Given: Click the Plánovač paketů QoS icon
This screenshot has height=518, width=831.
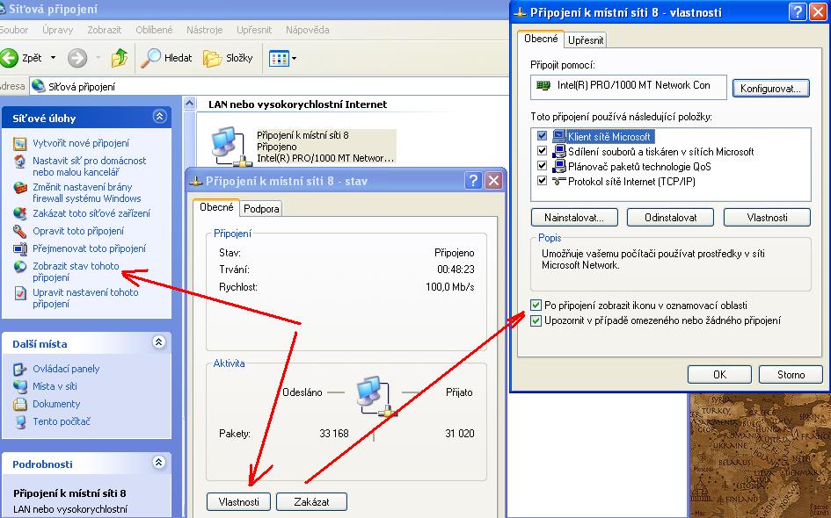Looking at the screenshot, I should [559, 167].
